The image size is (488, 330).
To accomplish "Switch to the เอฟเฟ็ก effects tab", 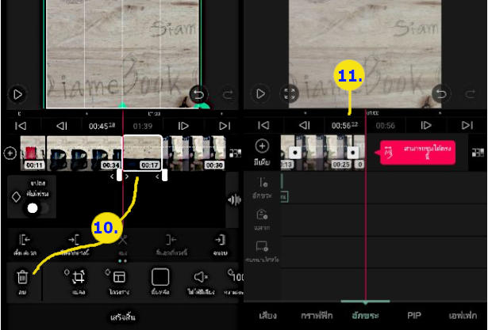I will pos(463,316).
